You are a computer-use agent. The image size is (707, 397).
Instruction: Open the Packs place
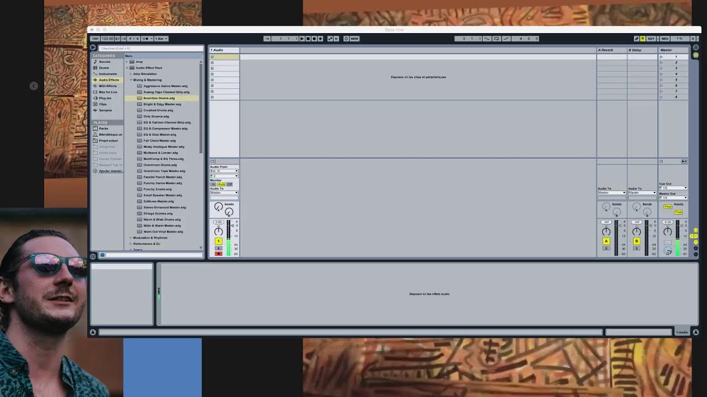[103, 128]
